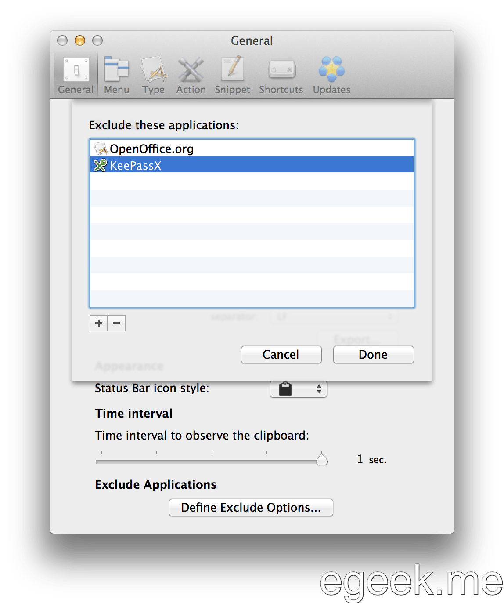Screen dimensions: 504x603
Task: Open the Status Bar icon style dropdown
Action: 299,389
